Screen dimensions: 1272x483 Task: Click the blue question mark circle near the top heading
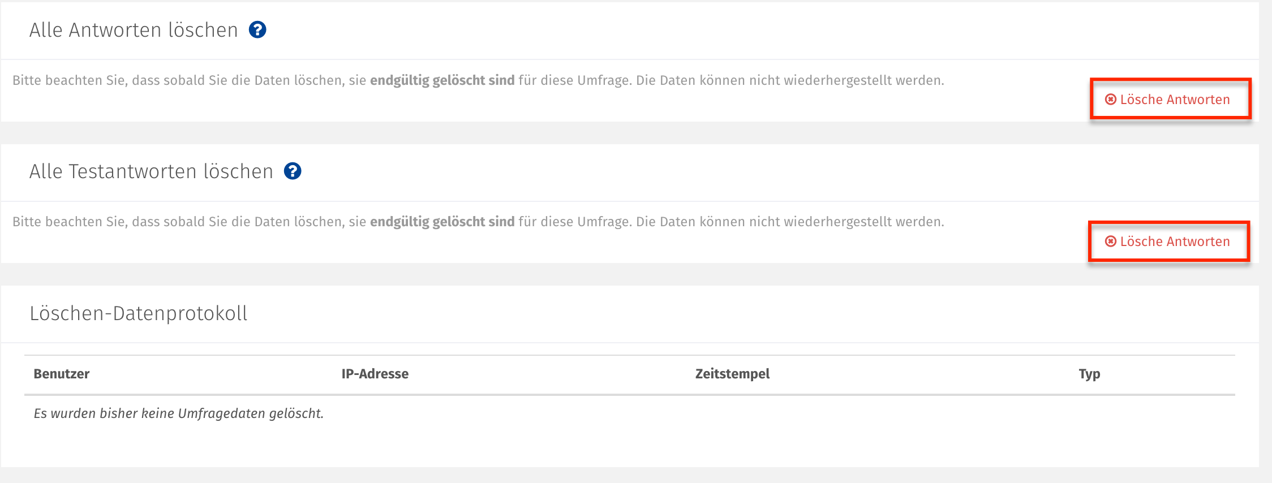click(x=259, y=30)
